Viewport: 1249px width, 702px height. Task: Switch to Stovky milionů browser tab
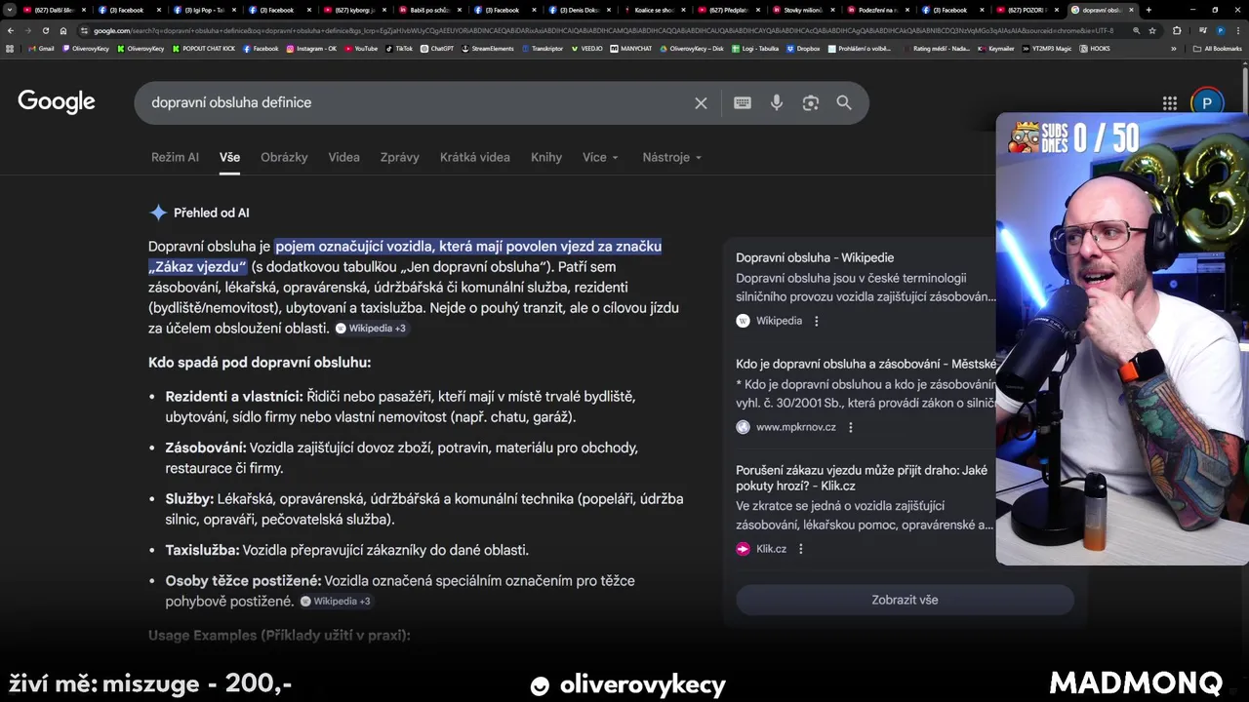pos(805,10)
